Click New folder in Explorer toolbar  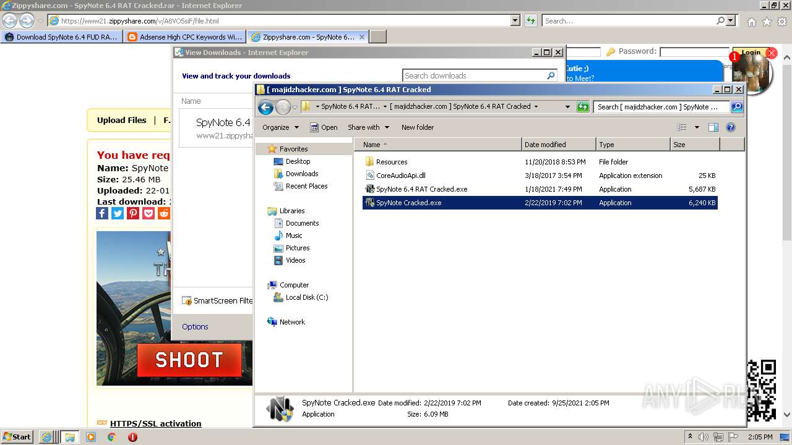click(418, 127)
